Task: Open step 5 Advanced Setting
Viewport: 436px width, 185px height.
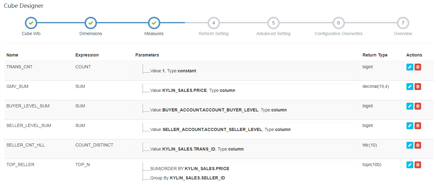Action: coord(273,23)
